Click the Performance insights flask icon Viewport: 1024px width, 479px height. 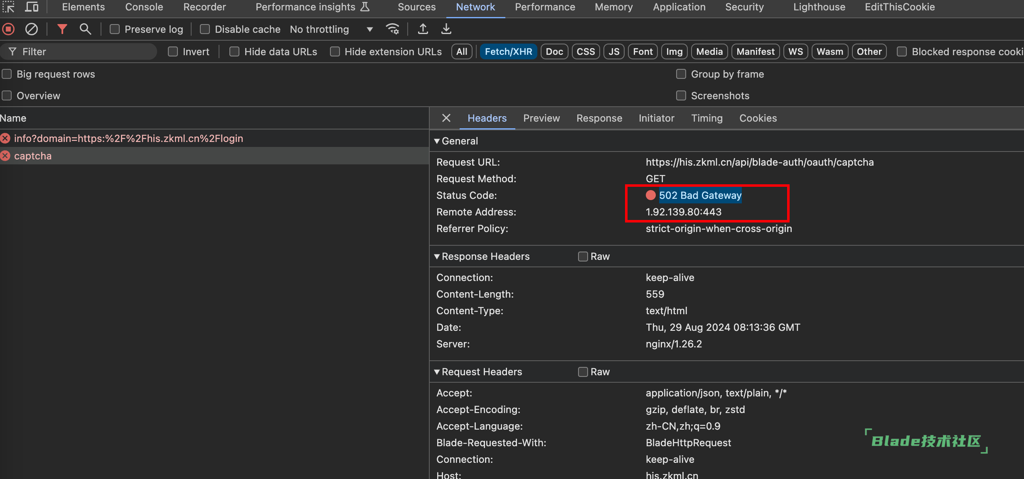coord(365,7)
